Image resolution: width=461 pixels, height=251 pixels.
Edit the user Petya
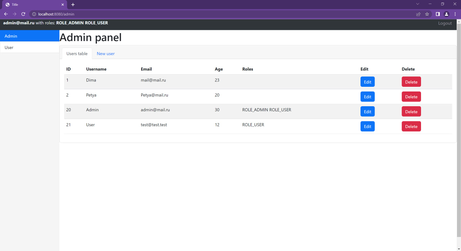tap(367, 97)
